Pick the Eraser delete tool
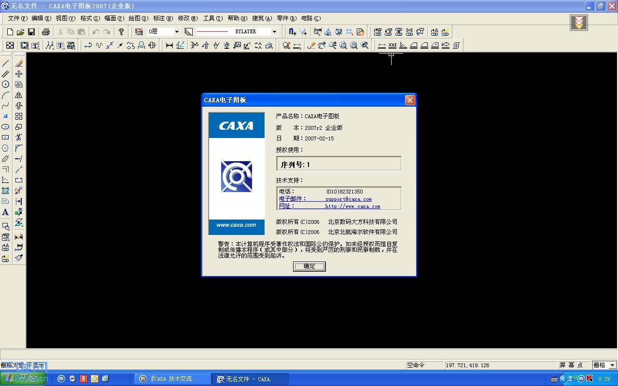The image size is (618, 386). coord(19,63)
